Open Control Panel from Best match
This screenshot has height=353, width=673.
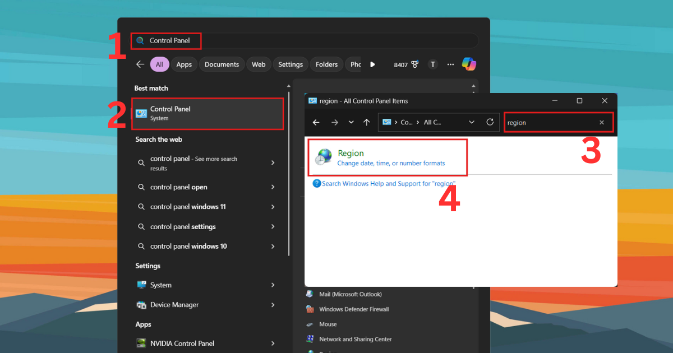pos(208,113)
